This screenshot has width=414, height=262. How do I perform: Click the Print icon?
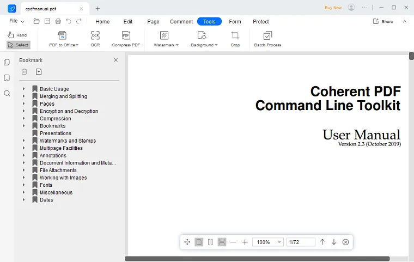58,21
